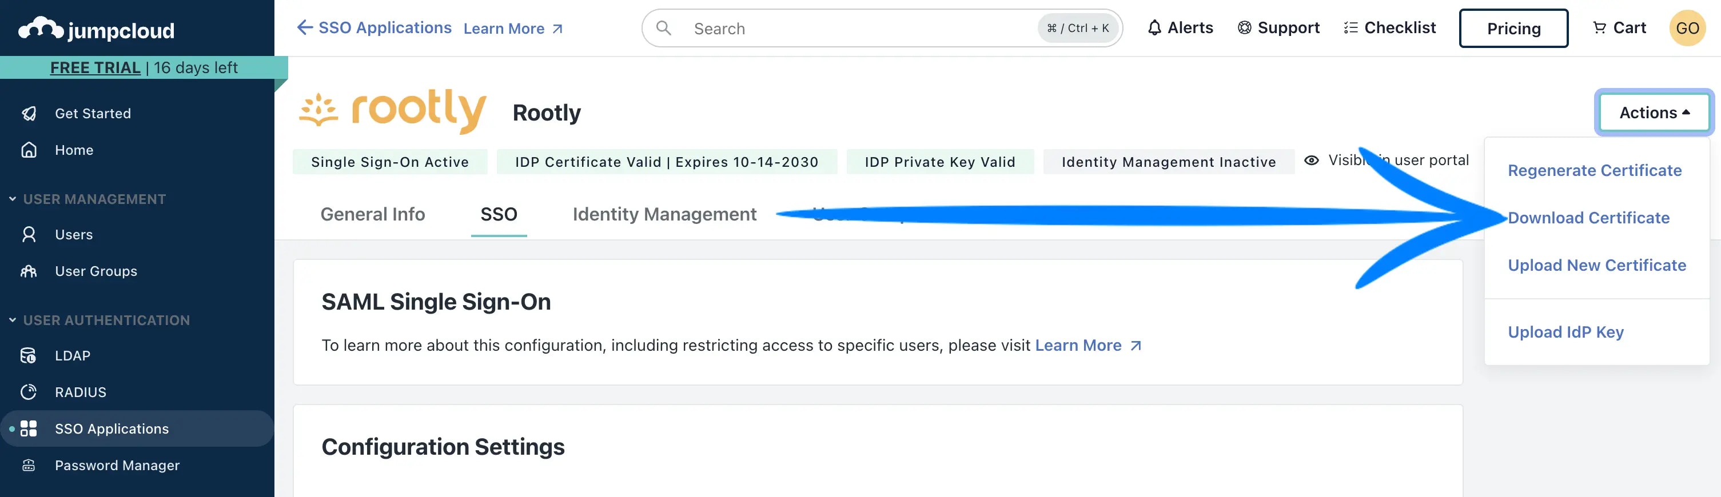Open Home in sidebar
Image resolution: width=1721 pixels, height=497 pixels.
pos(74,150)
